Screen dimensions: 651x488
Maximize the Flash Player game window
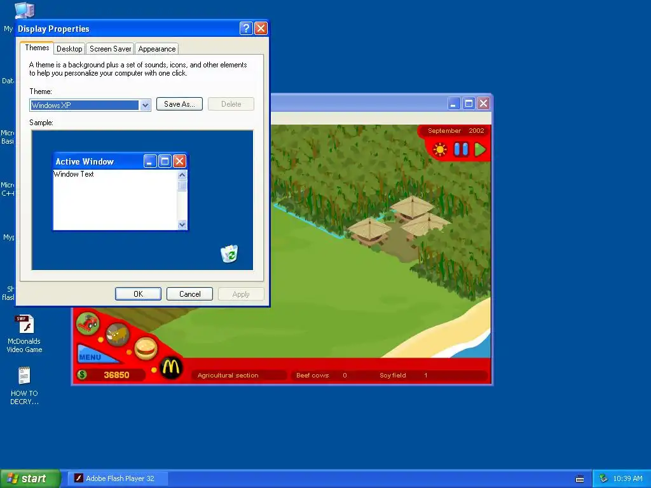tap(469, 104)
